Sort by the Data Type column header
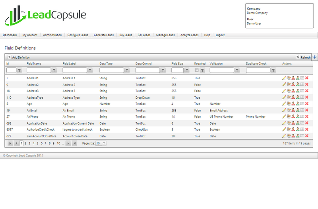Screen dimensions: 318x209 click(x=106, y=64)
